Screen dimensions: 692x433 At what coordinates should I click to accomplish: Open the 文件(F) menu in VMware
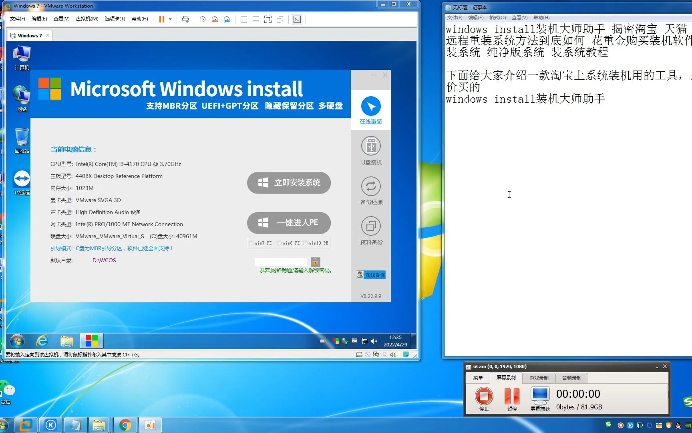point(17,19)
